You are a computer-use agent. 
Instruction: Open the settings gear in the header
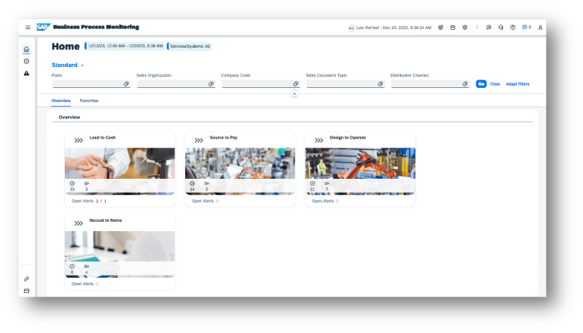(465, 27)
